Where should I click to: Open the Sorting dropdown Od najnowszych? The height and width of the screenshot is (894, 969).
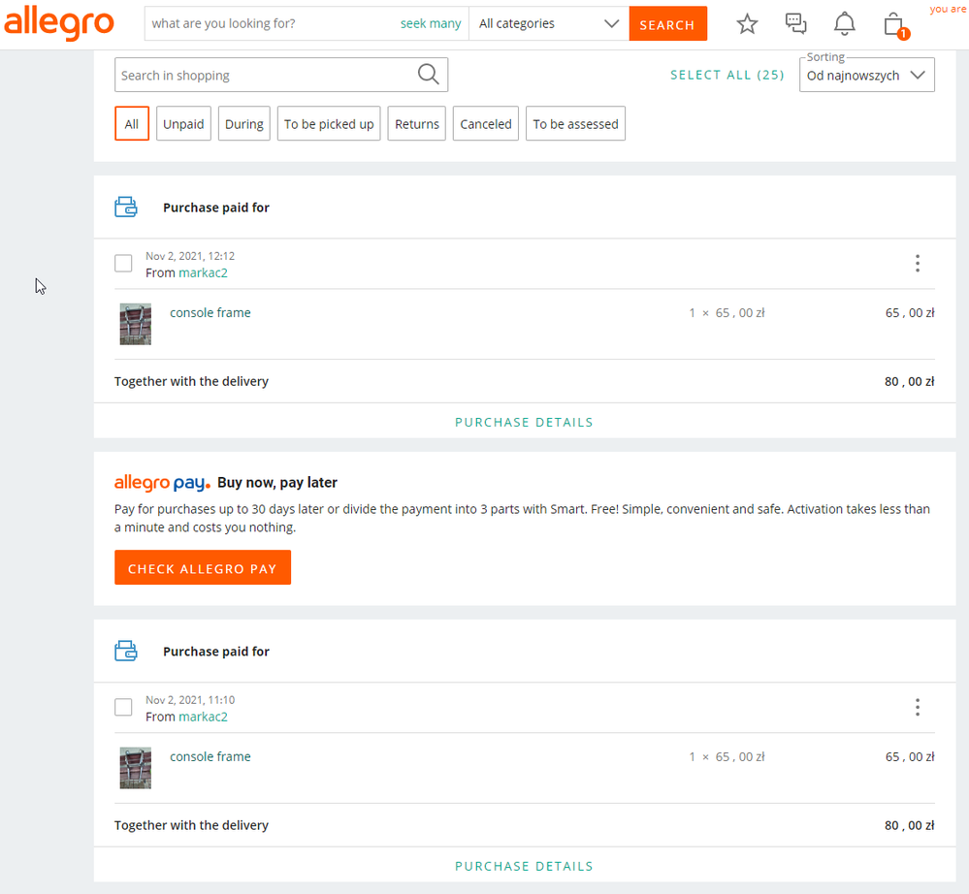coord(866,76)
